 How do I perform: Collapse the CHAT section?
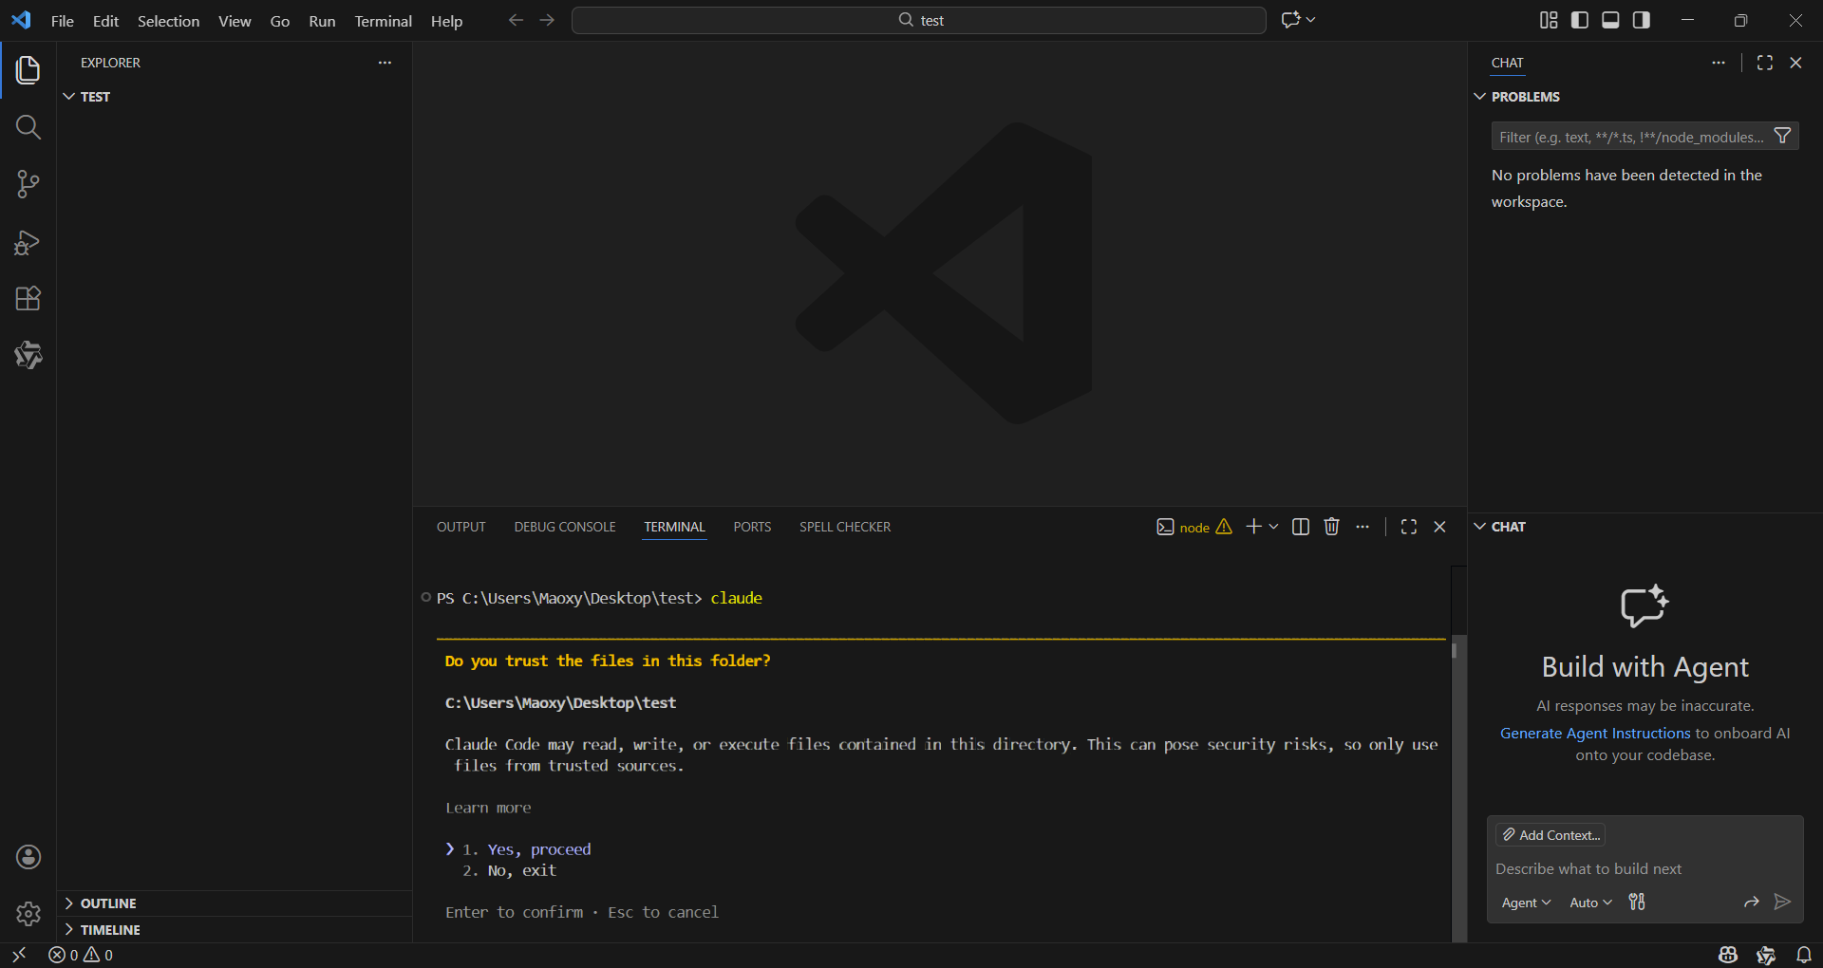1644,527
